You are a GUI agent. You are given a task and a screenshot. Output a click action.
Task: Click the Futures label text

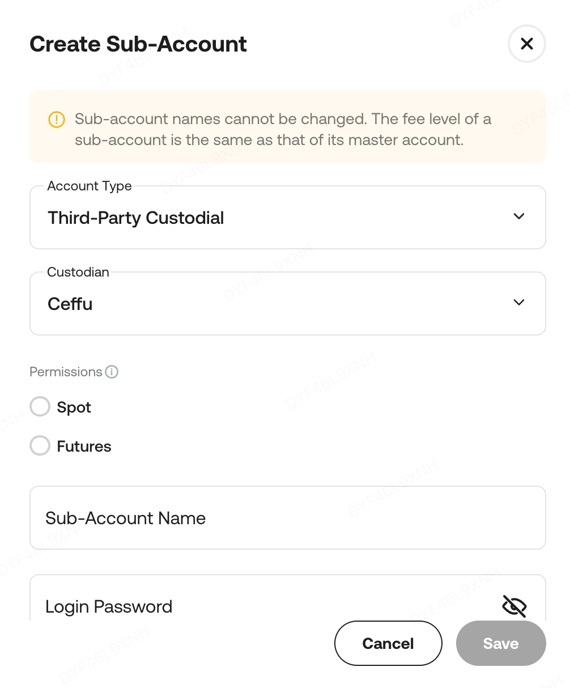84,447
